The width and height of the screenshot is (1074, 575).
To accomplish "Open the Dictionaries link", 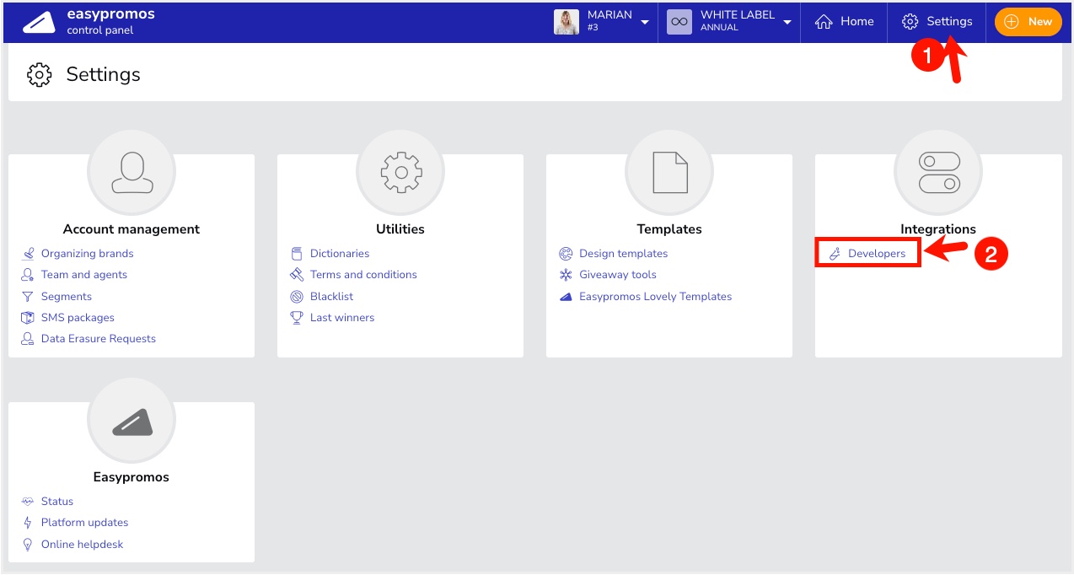I will pyautogui.click(x=340, y=254).
